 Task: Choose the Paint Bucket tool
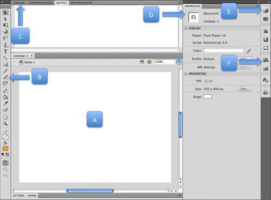(x=5, y=97)
